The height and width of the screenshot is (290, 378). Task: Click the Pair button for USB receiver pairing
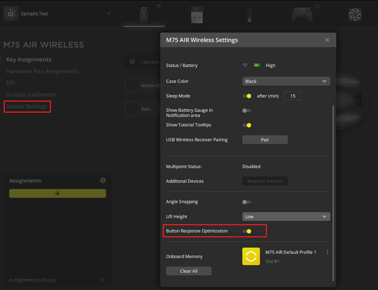265,139
